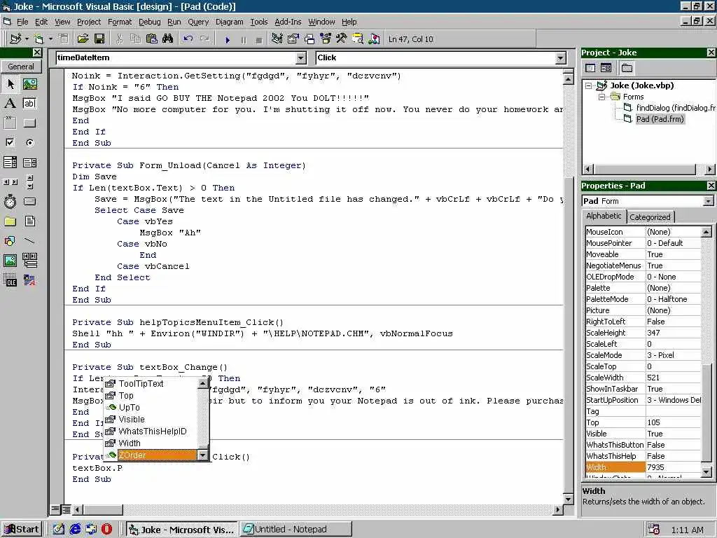This screenshot has height=538, width=717.
Task: Select the TextBox (abl) control tool
Action: 29,104
